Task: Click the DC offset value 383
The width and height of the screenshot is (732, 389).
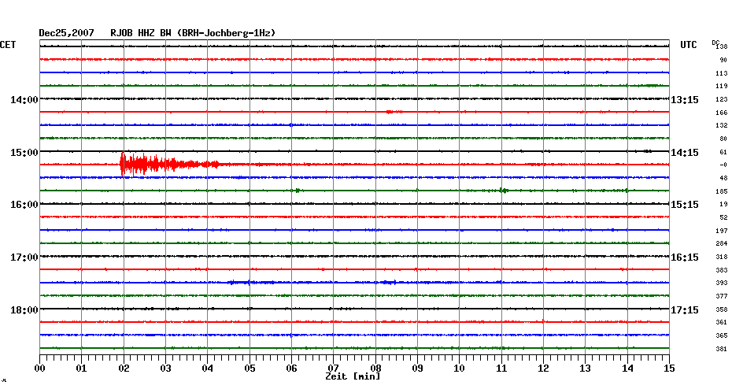Action: click(x=722, y=270)
